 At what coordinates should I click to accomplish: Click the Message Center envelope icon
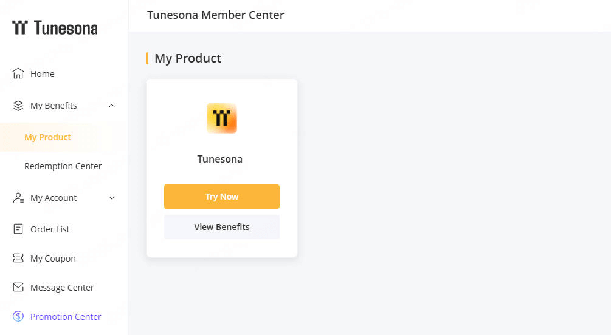pos(18,288)
